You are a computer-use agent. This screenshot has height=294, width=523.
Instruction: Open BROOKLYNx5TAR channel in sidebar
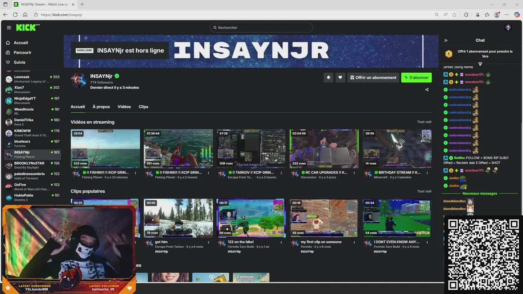pyautogui.click(x=32, y=165)
